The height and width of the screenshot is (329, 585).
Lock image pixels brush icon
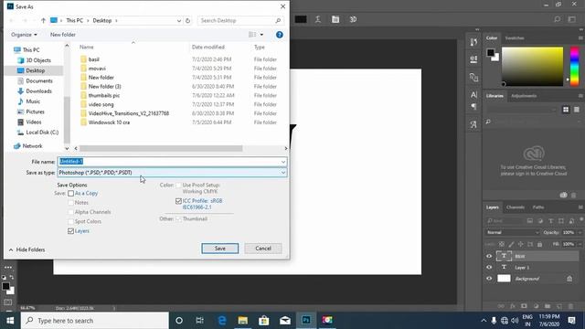511,244
